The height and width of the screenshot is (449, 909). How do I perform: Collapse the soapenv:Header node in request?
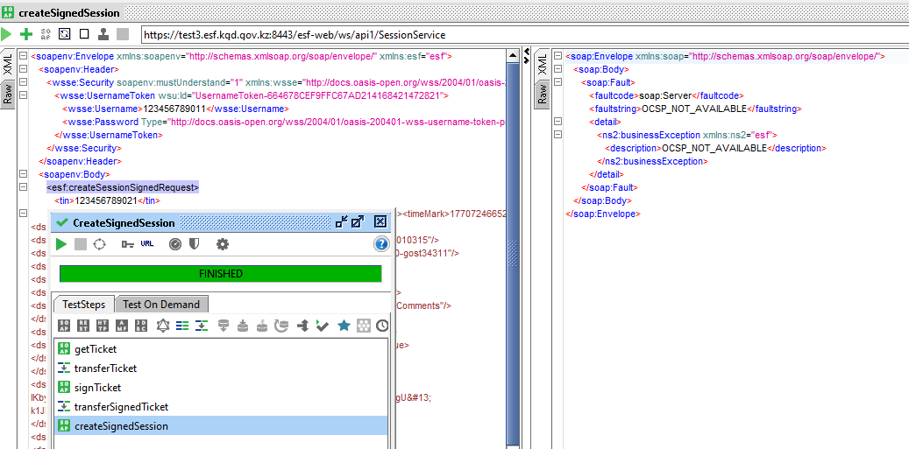[23, 69]
